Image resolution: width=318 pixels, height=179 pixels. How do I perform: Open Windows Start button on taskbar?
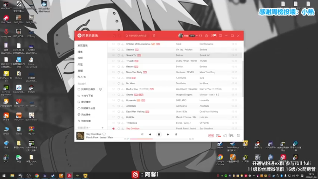coord(4,176)
